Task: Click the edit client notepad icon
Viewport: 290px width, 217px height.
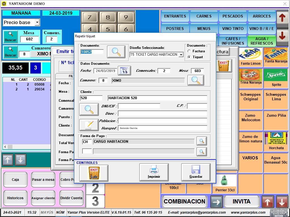Action: coord(89,125)
